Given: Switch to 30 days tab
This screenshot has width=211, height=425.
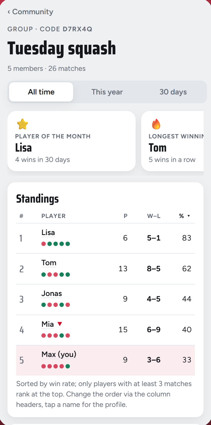Looking at the screenshot, I should 173,92.
